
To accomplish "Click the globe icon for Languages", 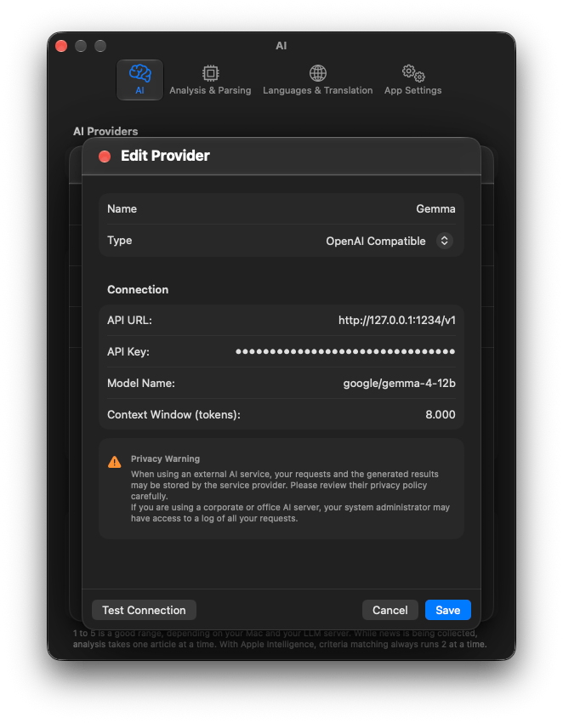I will pyautogui.click(x=318, y=73).
